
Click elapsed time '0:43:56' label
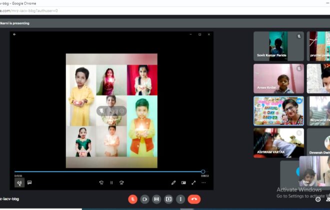[18, 176]
